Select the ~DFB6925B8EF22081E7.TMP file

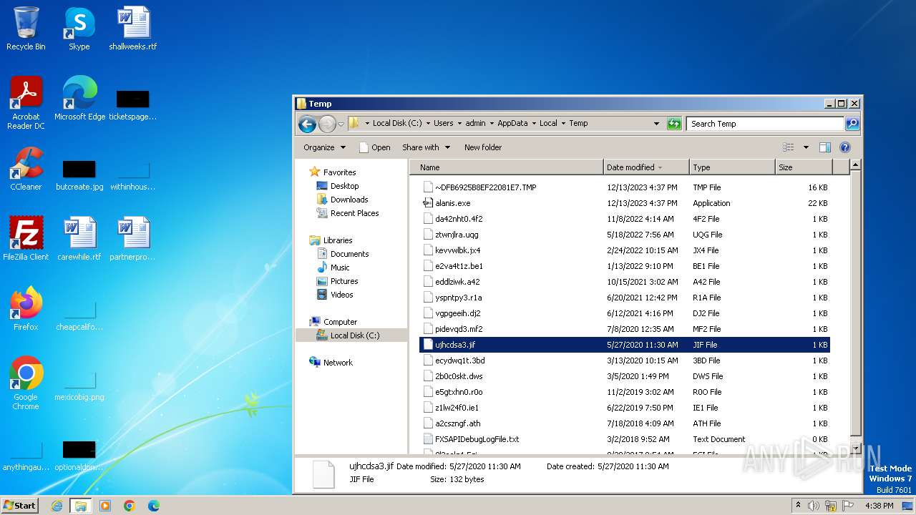click(624, 187)
